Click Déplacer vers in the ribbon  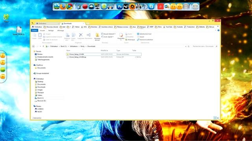click(x=67, y=37)
